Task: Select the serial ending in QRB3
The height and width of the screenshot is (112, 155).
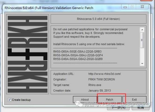Action: 77,52
